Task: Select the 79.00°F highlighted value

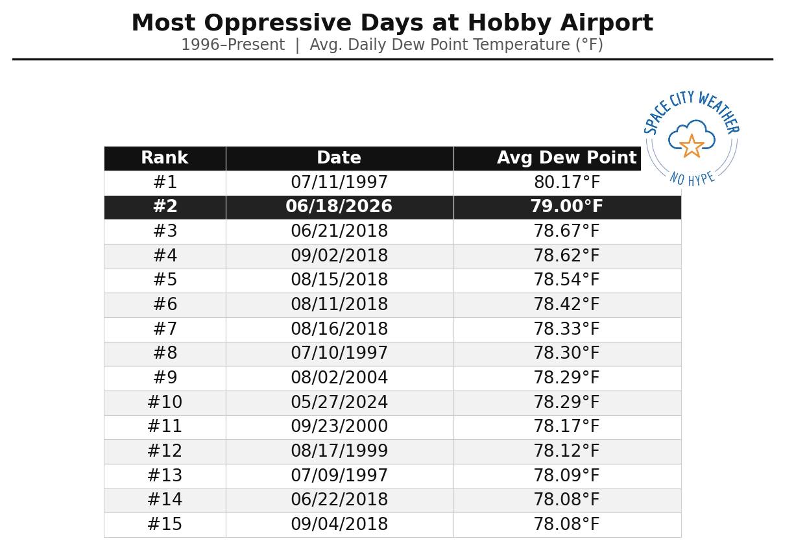Action: [x=566, y=207]
